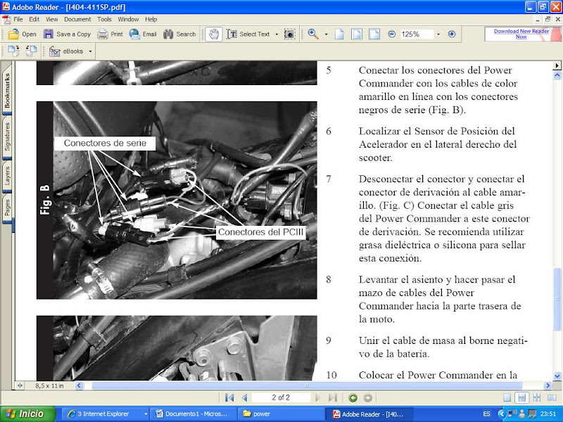Click the 23:51 clock in system tray

pyautogui.click(x=548, y=414)
